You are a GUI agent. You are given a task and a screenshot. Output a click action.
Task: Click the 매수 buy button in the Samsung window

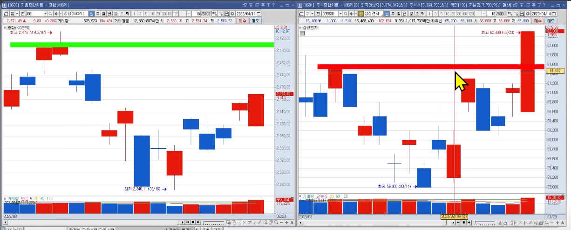point(537,21)
